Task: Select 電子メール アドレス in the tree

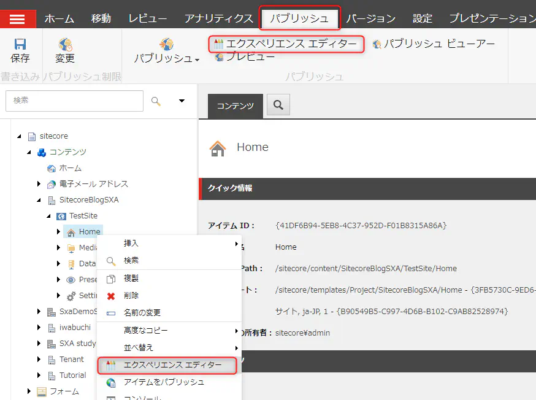Action: coord(94,184)
